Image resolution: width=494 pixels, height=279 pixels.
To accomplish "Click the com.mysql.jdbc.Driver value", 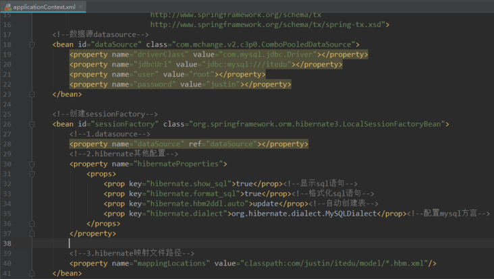I will click(268, 55).
